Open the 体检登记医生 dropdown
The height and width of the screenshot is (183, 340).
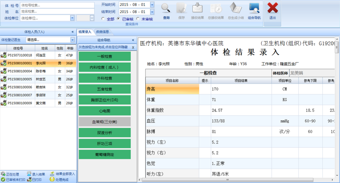pyautogui.click(x=72, y=40)
